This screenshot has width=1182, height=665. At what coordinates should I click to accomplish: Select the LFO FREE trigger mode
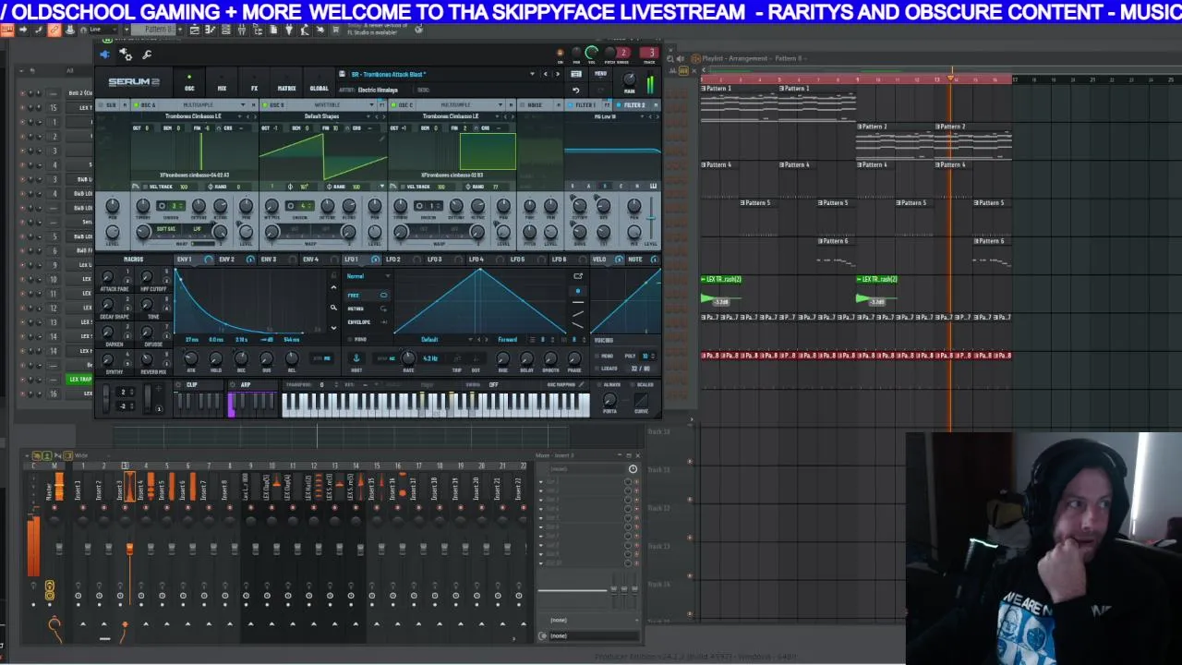[368, 296]
